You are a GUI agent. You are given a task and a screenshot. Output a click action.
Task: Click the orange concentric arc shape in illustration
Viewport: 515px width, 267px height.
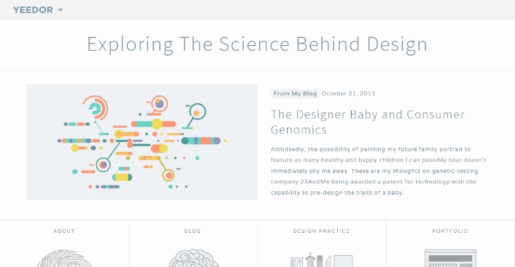[x=95, y=108]
